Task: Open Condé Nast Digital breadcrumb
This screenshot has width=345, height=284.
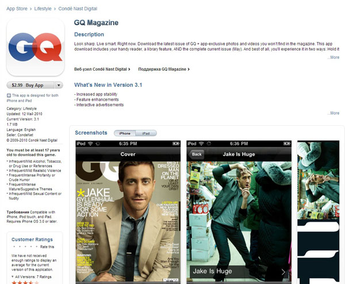Action: pyautogui.click(x=78, y=9)
